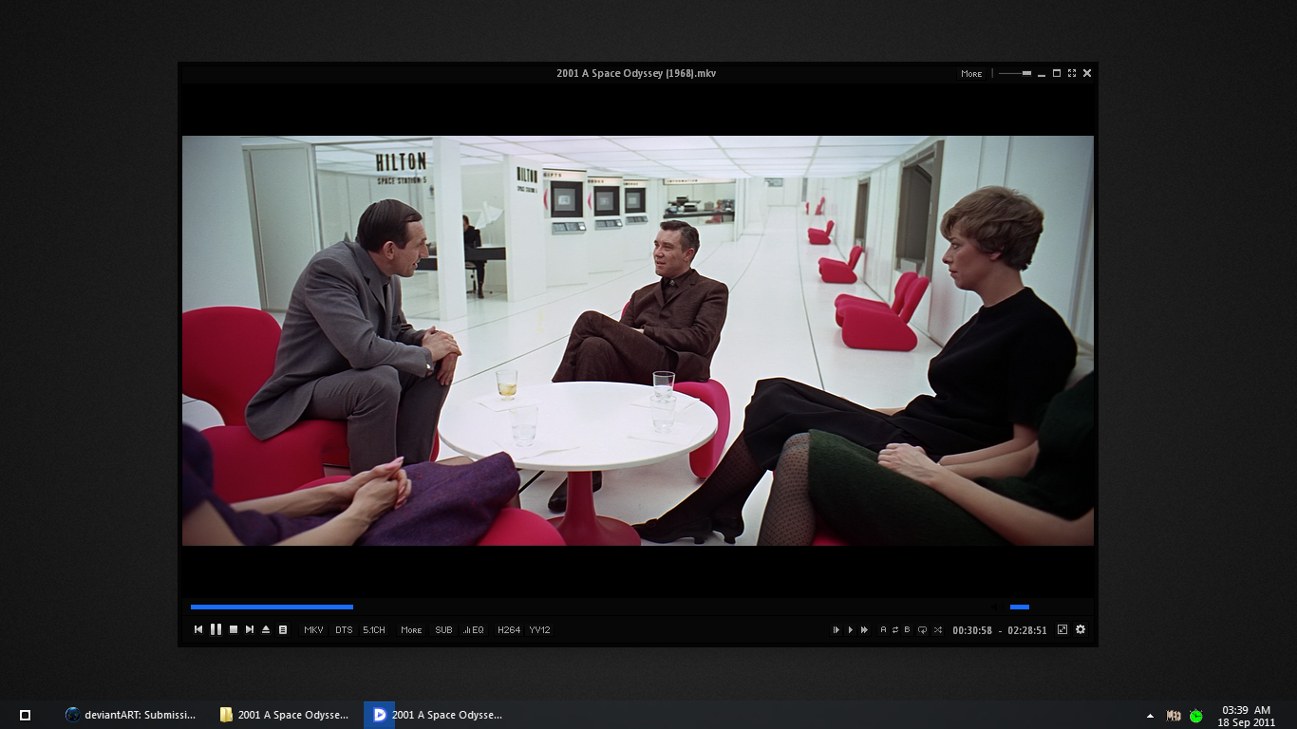Stop the video playback
This screenshot has height=729, width=1297.
[x=234, y=629]
